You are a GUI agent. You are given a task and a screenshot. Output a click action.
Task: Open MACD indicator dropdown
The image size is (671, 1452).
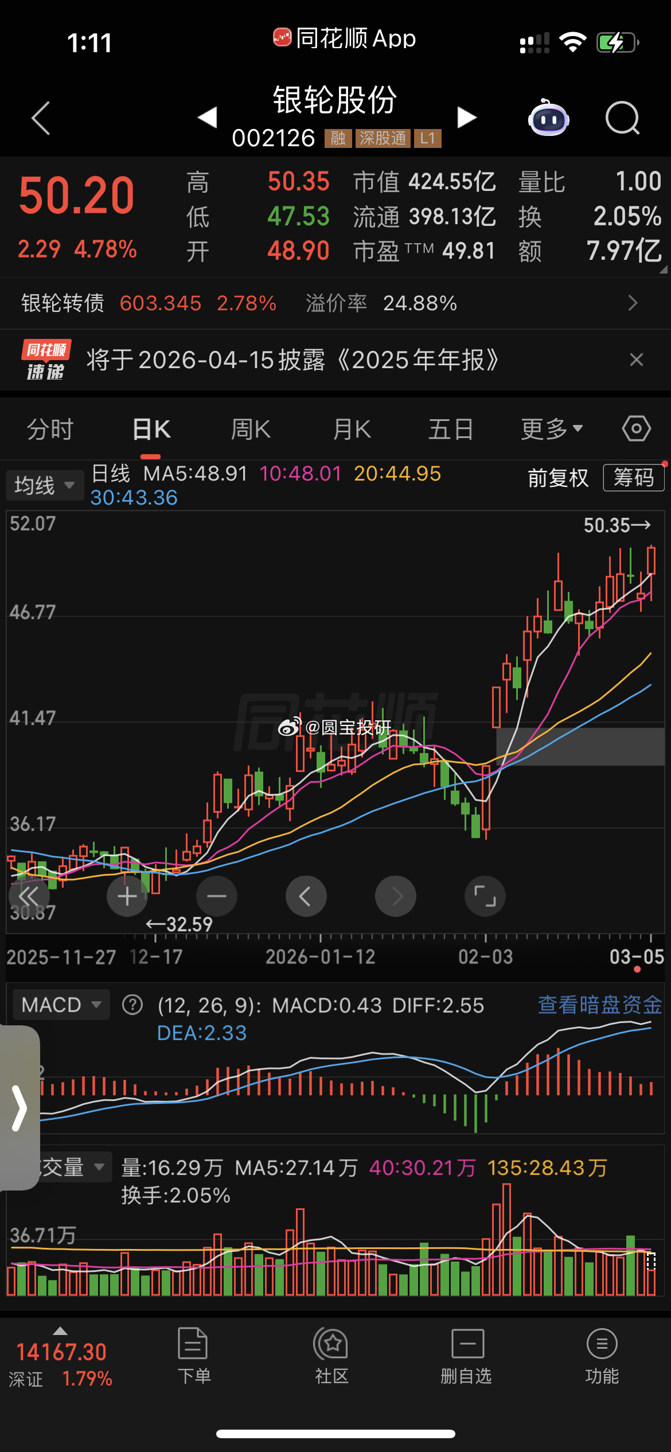coord(61,1005)
